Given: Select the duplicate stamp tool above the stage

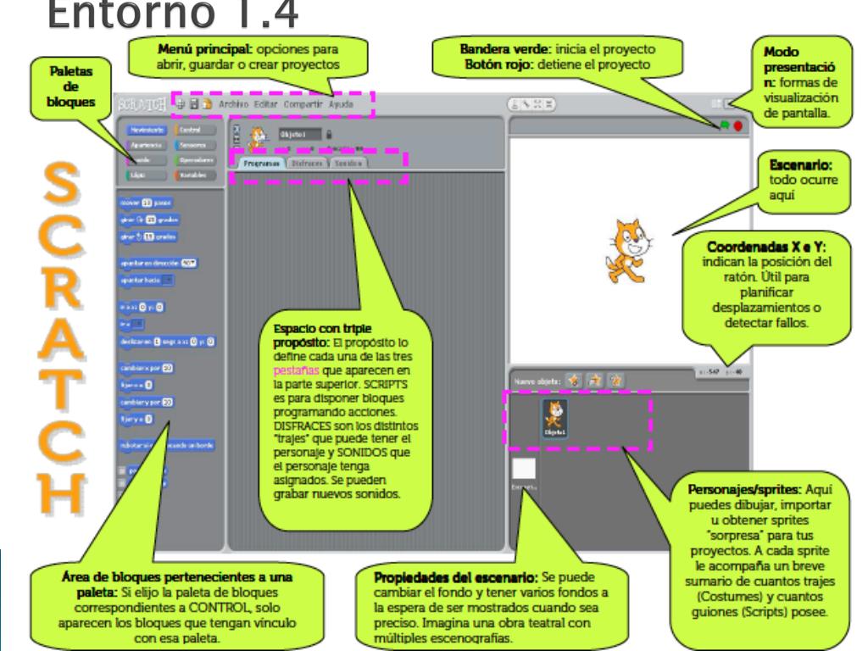Looking at the screenshot, I should click(515, 104).
